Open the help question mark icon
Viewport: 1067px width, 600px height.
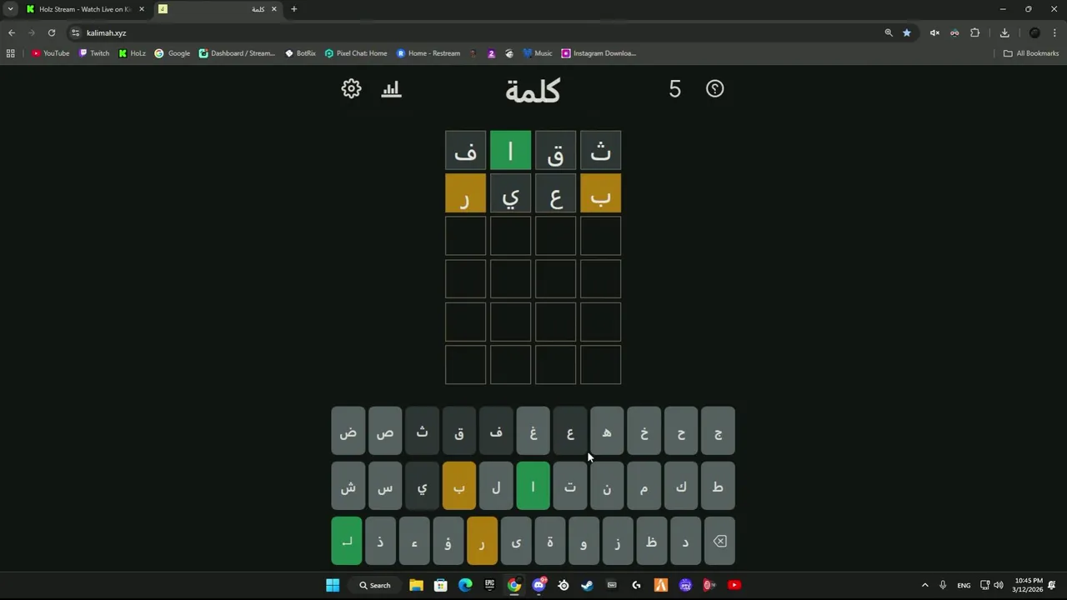tap(714, 88)
